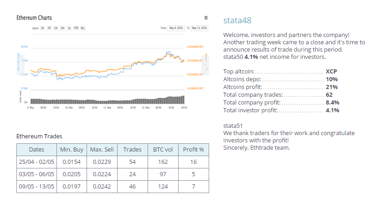Choose the YTD zoom range
The height and width of the screenshot is (199, 380).
76,28
